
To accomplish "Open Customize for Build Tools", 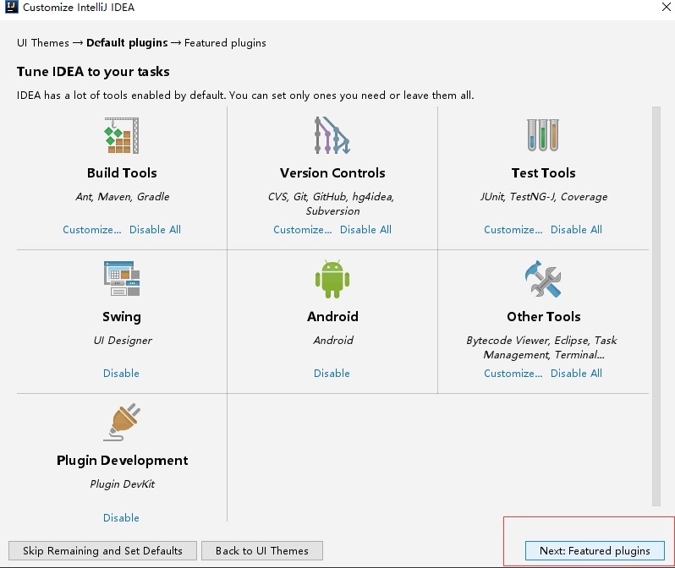I will (x=91, y=229).
